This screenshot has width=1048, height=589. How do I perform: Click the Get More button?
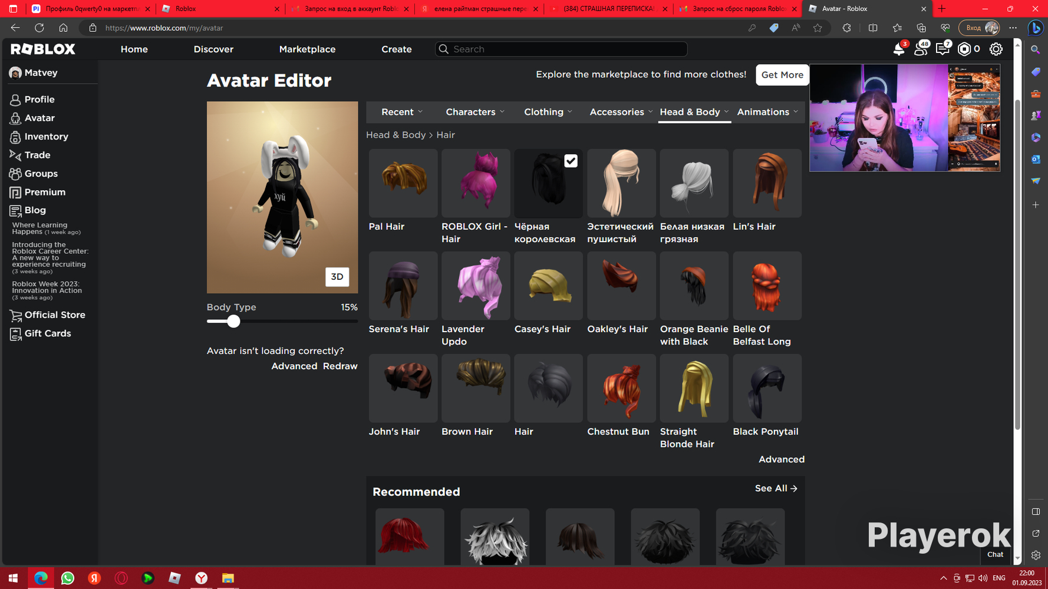point(782,75)
